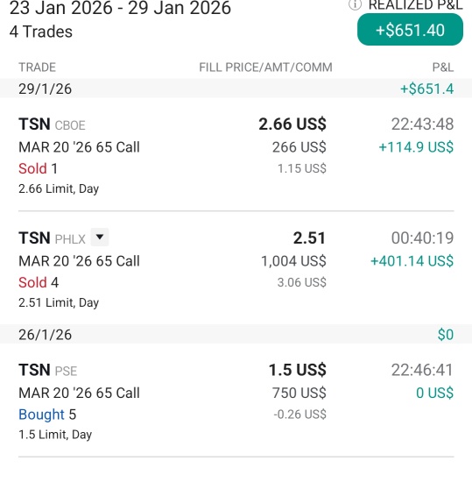Tap the TRADE column header
Screen dimensions: 472x482
(37, 67)
